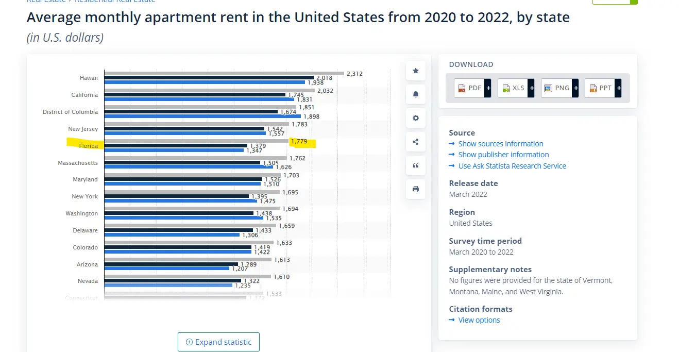Open chart settings gear icon
The width and height of the screenshot is (679, 352).
coord(416,118)
